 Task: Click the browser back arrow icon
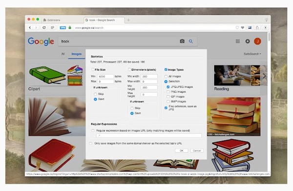(30, 28)
